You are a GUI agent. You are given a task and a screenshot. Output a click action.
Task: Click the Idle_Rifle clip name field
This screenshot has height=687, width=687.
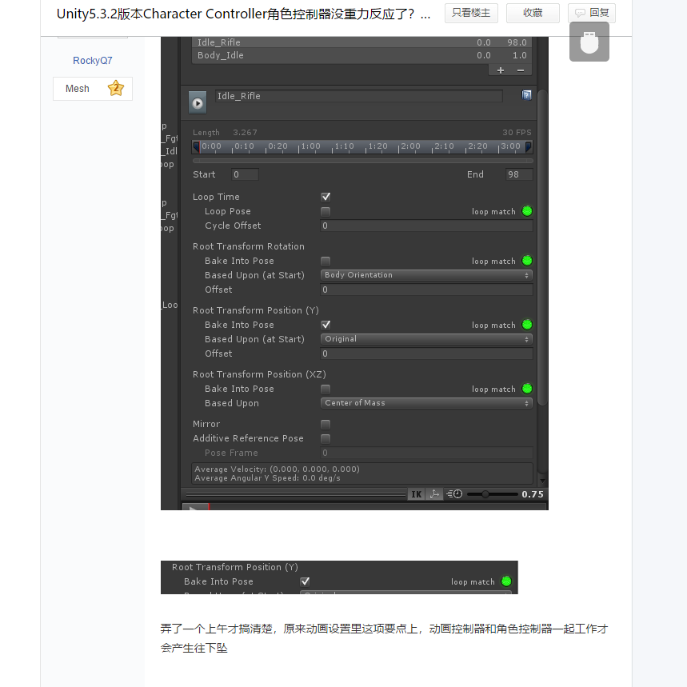359,96
